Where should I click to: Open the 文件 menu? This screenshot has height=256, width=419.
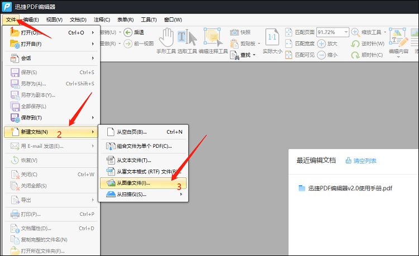tap(11, 20)
